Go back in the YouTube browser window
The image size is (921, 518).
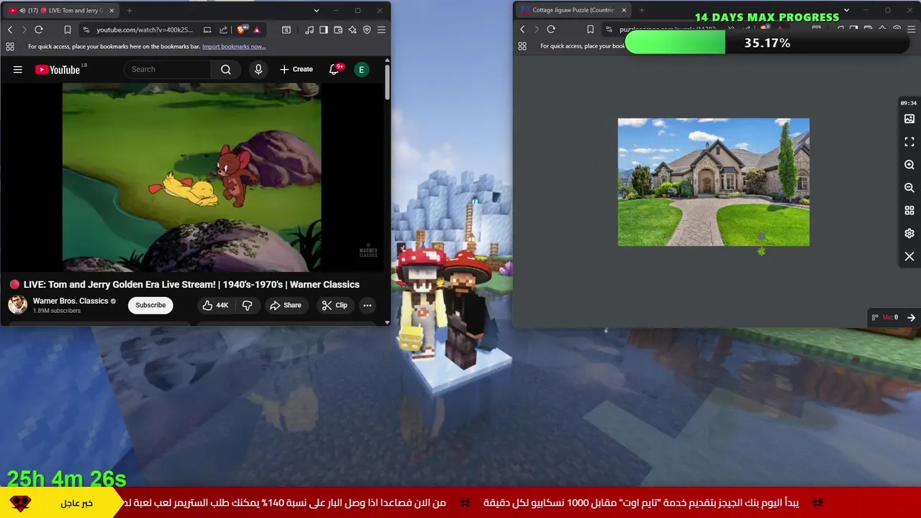pos(10,29)
